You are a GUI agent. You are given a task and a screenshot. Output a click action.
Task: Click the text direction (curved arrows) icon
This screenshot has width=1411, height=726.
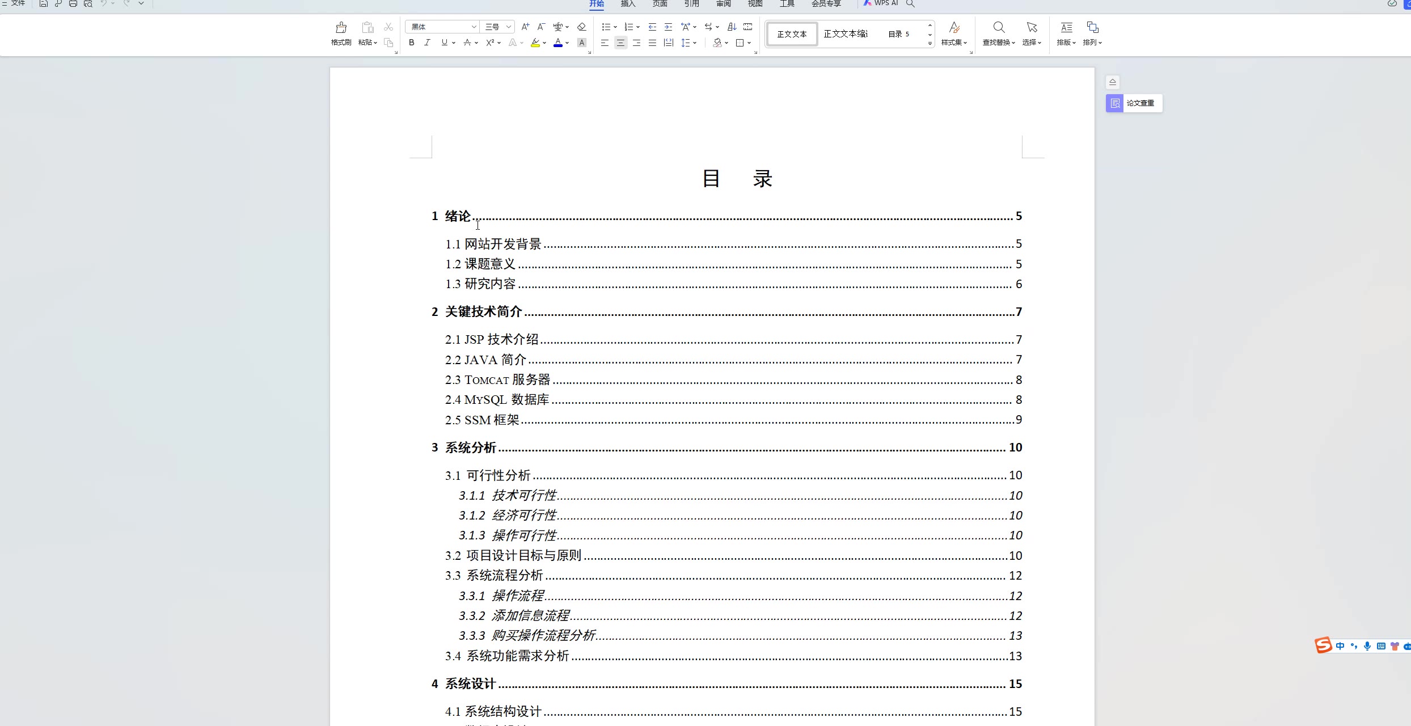click(x=708, y=27)
